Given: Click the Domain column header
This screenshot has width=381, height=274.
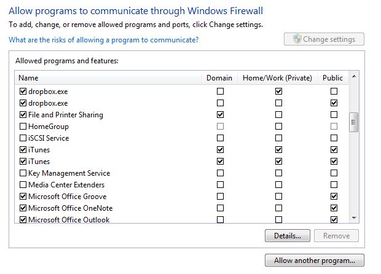Looking at the screenshot, I should 219,78.
